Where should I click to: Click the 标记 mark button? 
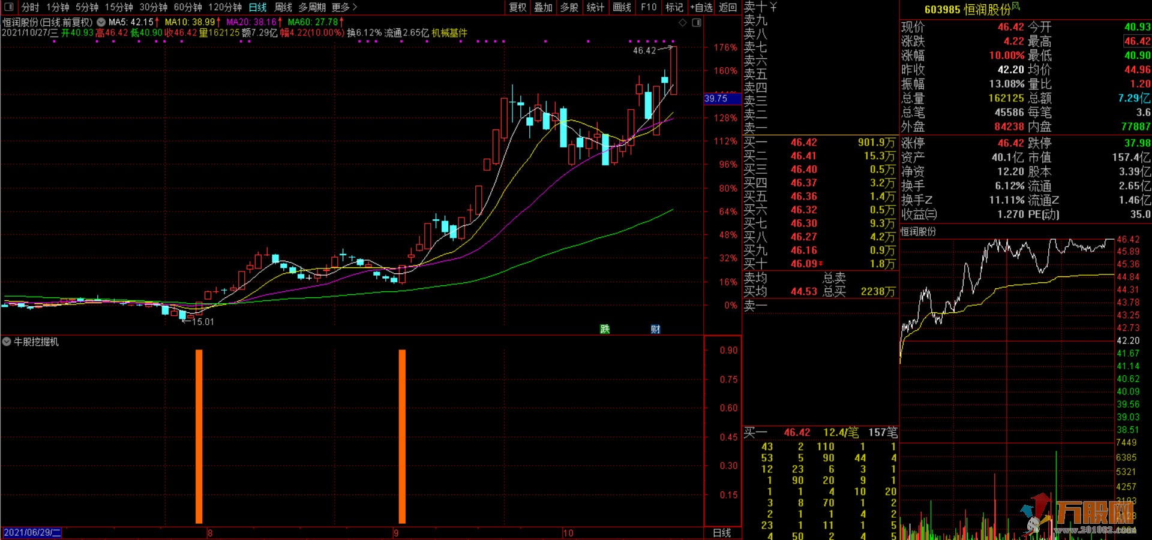point(674,7)
